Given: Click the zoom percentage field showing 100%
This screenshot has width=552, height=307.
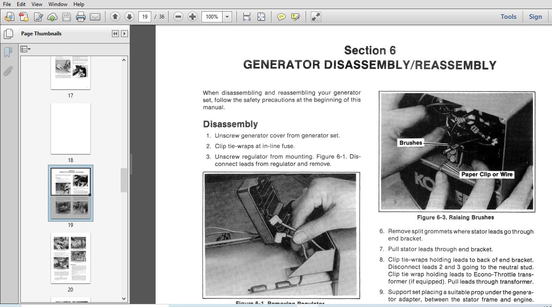Looking at the screenshot, I should [x=212, y=17].
